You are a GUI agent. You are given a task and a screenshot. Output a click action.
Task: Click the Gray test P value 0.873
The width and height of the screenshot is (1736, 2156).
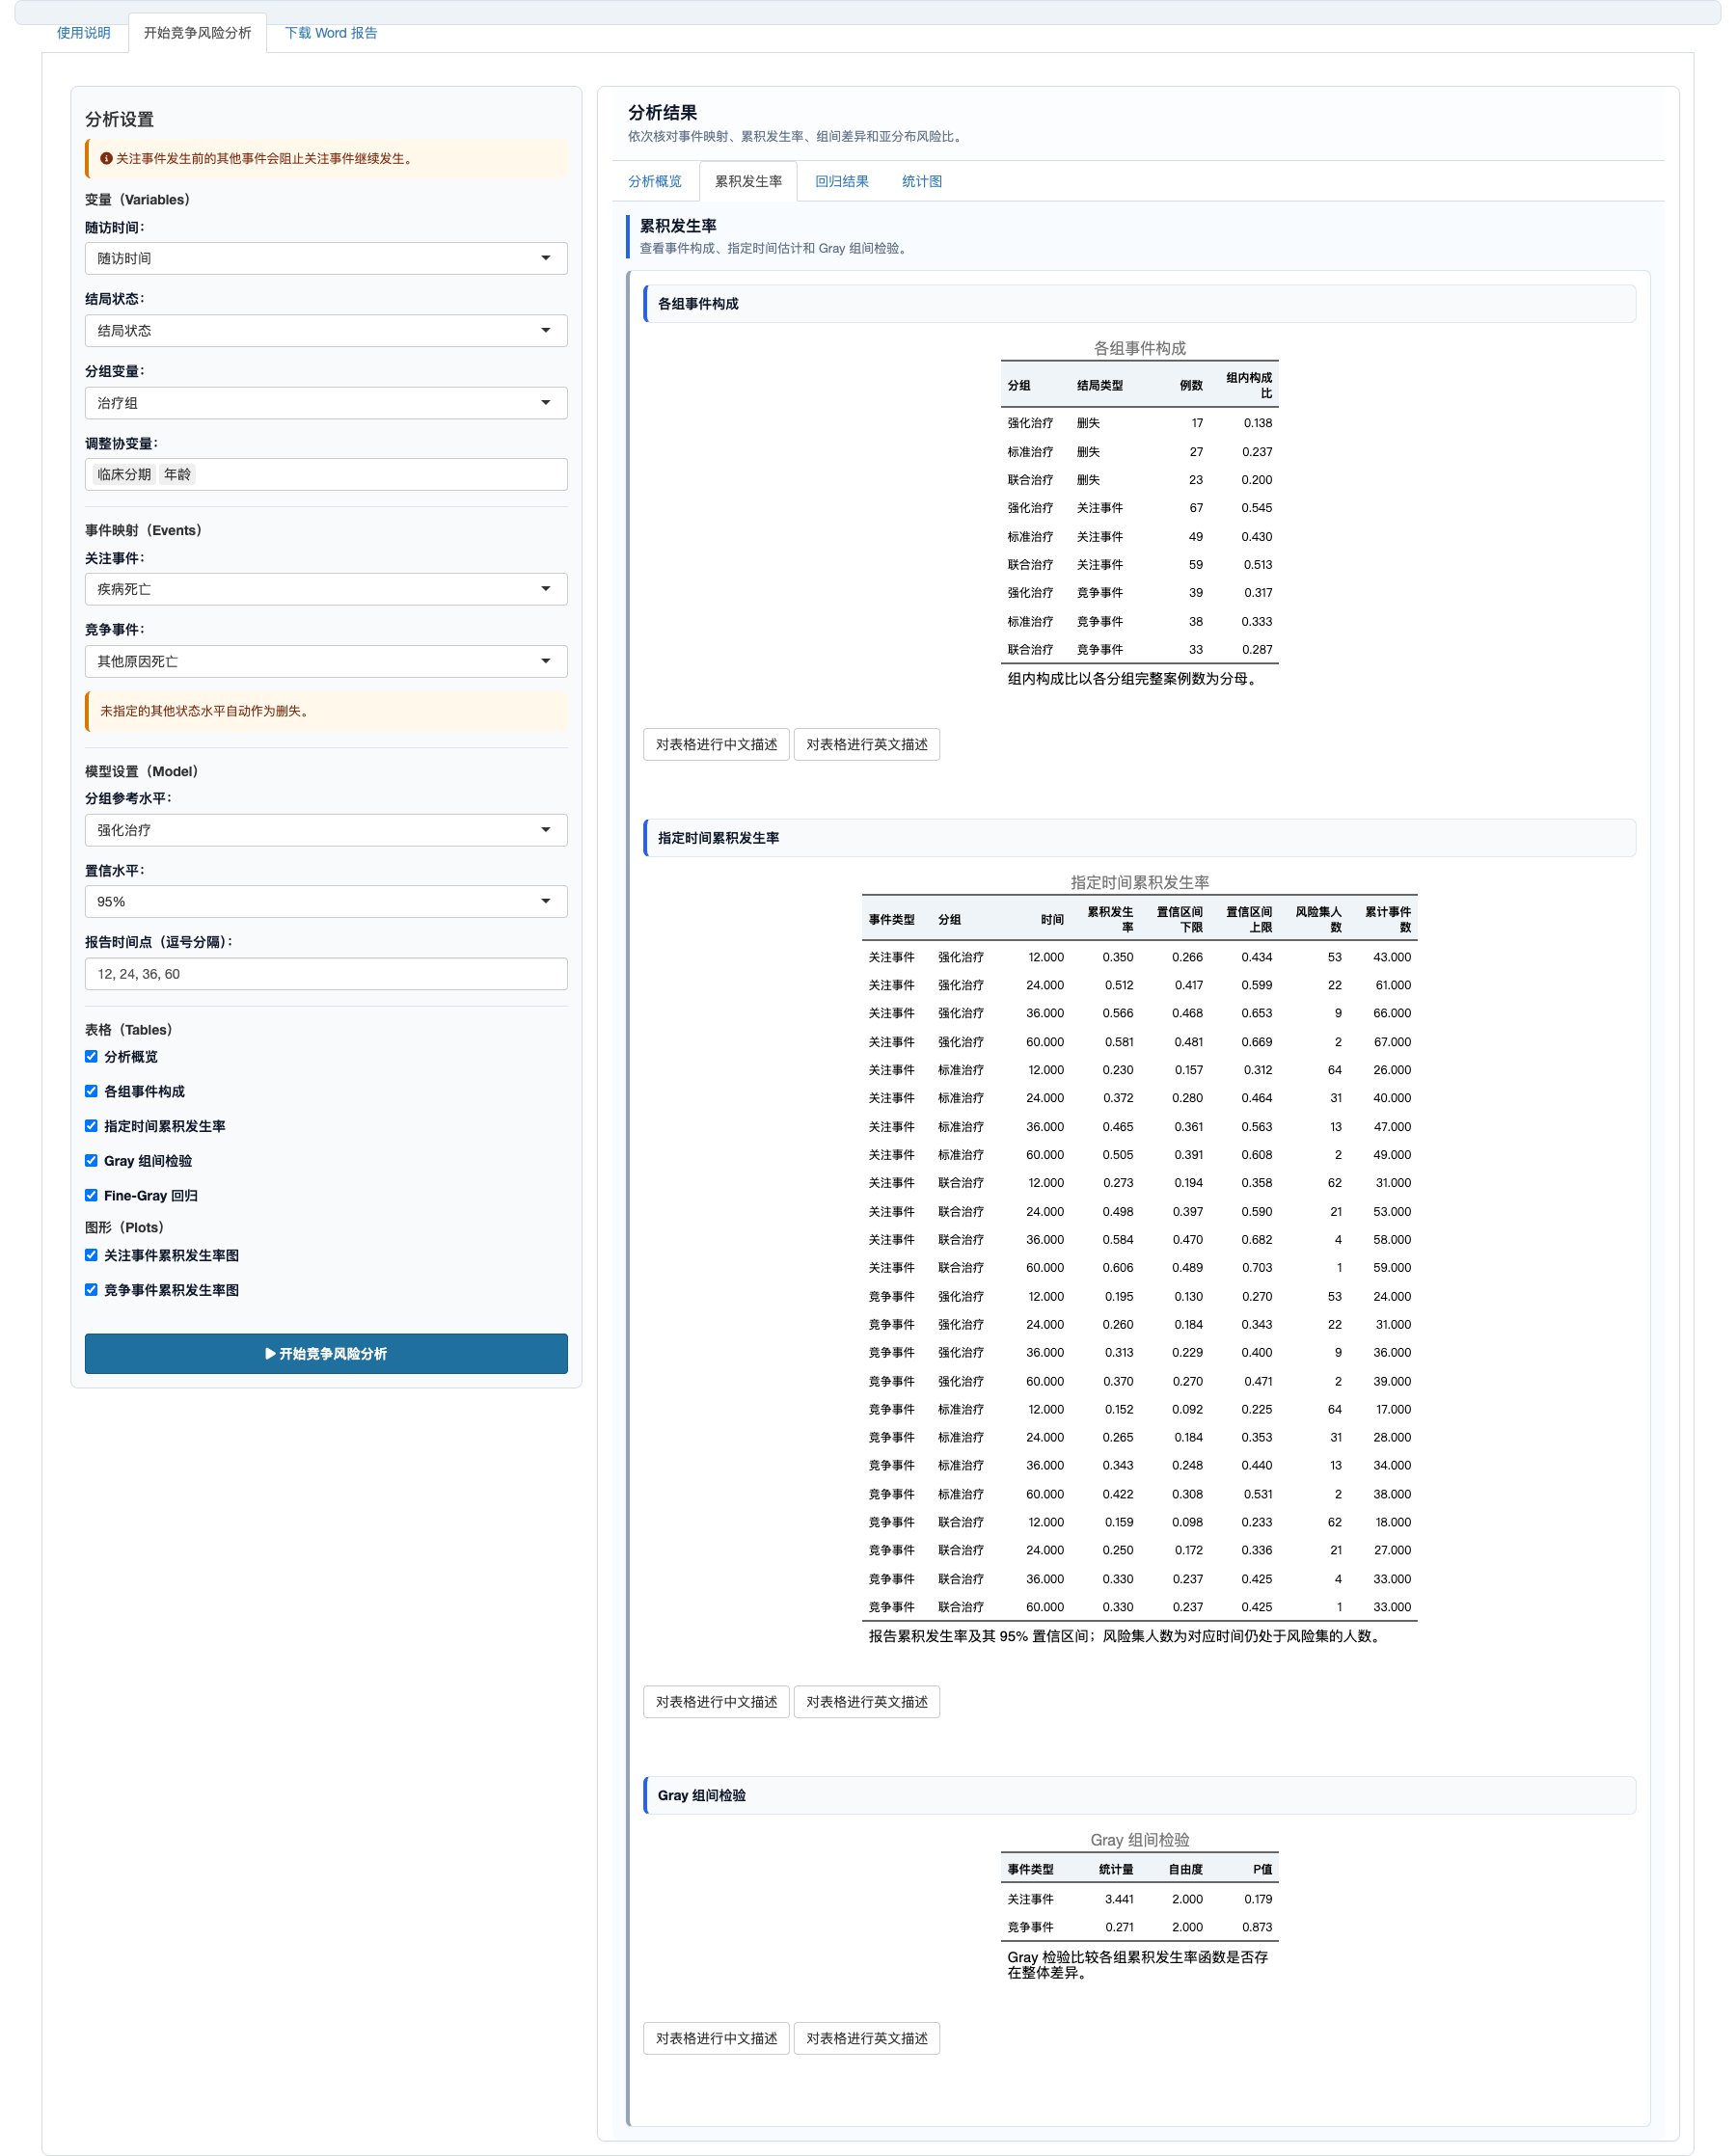pyautogui.click(x=1257, y=1926)
